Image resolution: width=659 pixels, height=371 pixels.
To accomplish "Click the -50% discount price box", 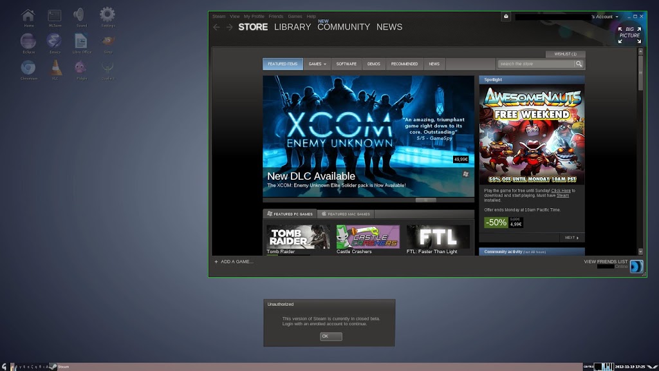I will click(x=503, y=222).
